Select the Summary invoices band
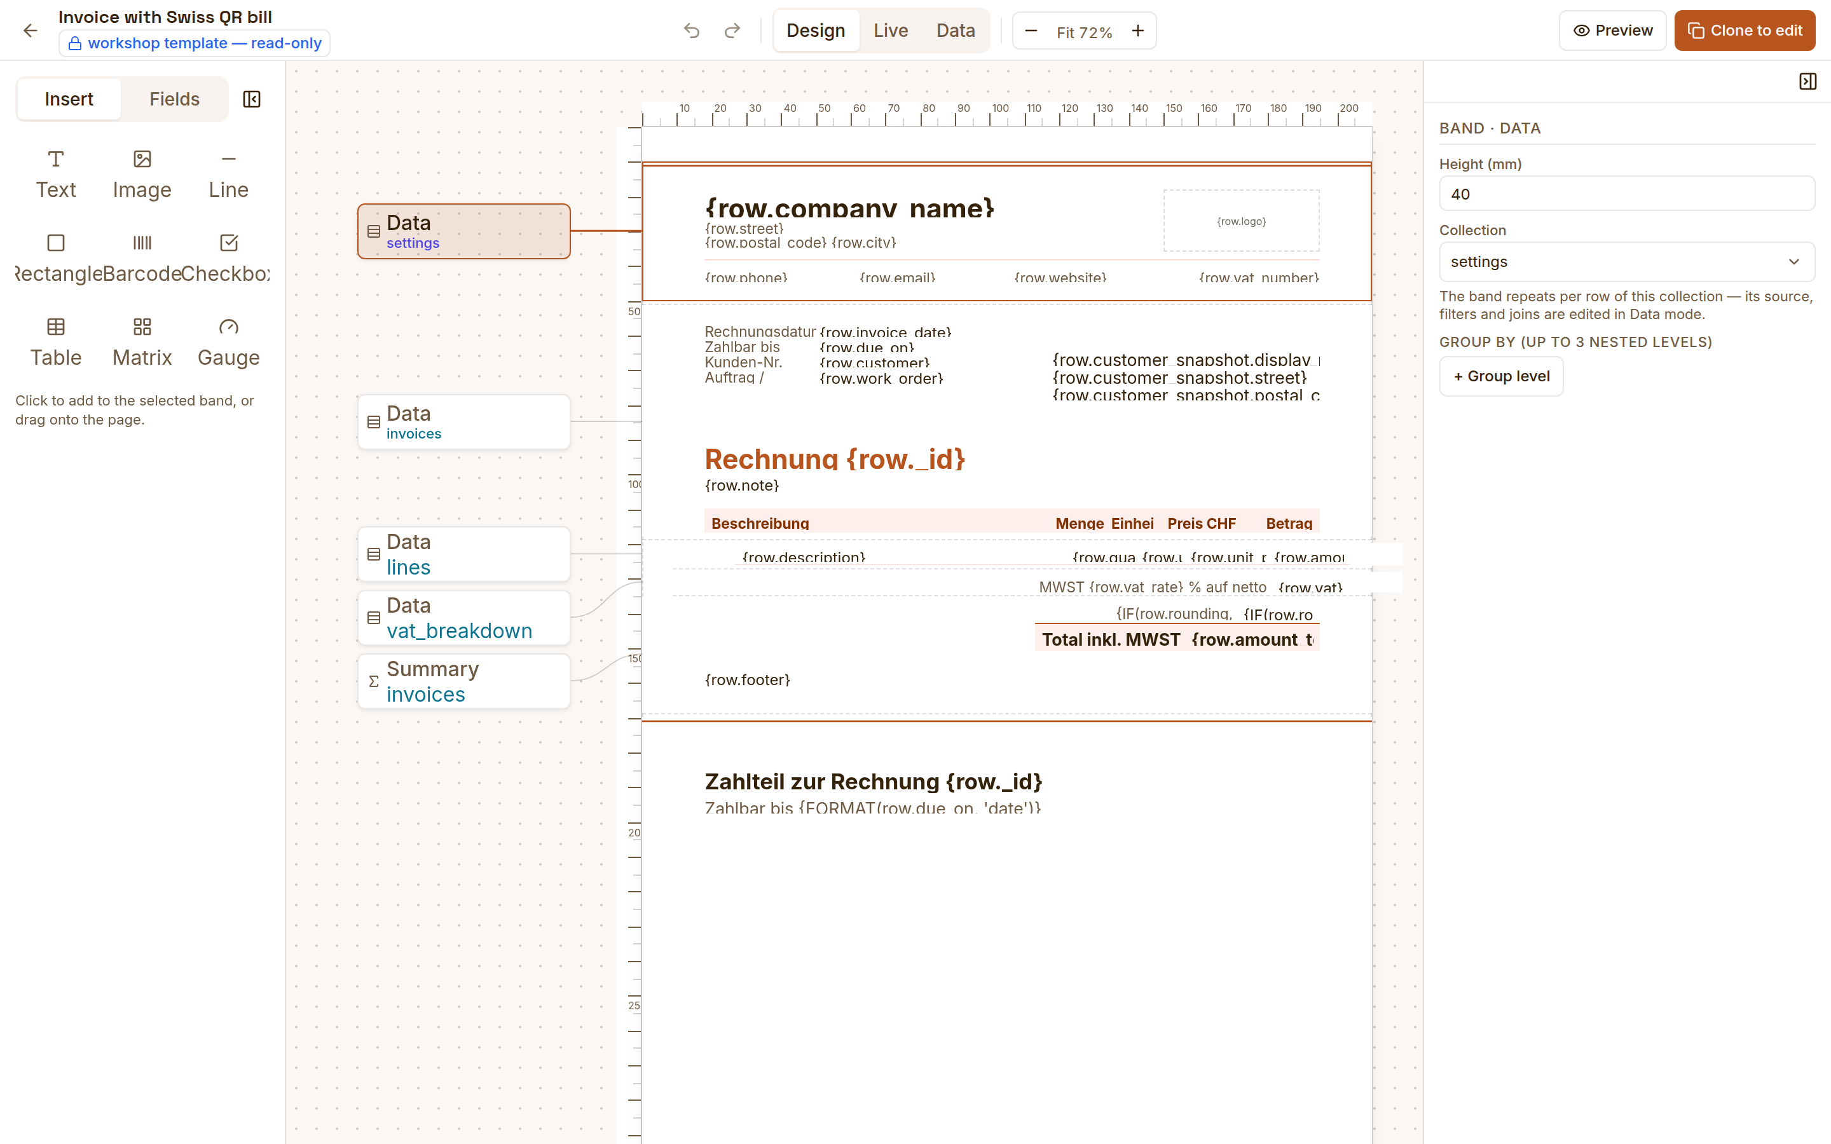 click(464, 682)
